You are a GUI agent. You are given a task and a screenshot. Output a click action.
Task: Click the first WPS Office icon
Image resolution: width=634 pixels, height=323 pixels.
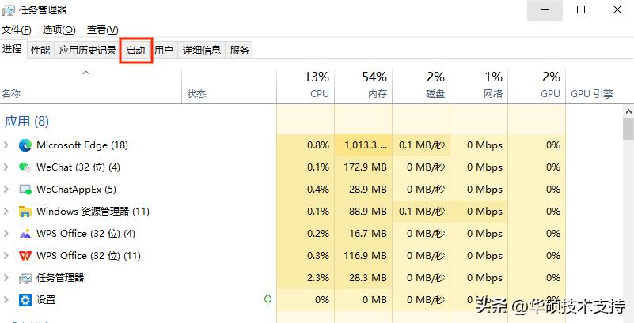(25, 234)
